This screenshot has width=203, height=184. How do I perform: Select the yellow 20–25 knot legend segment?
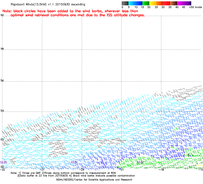tap(153, 3)
